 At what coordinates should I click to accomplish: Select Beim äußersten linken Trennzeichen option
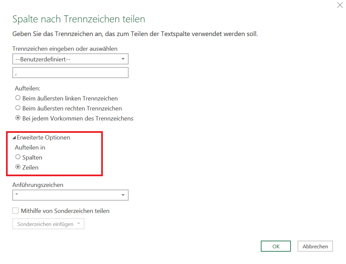pyautogui.click(x=18, y=98)
